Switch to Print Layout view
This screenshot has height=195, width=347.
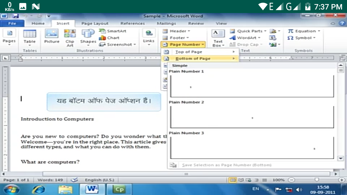pyautogui.click(x=232, y=180)
